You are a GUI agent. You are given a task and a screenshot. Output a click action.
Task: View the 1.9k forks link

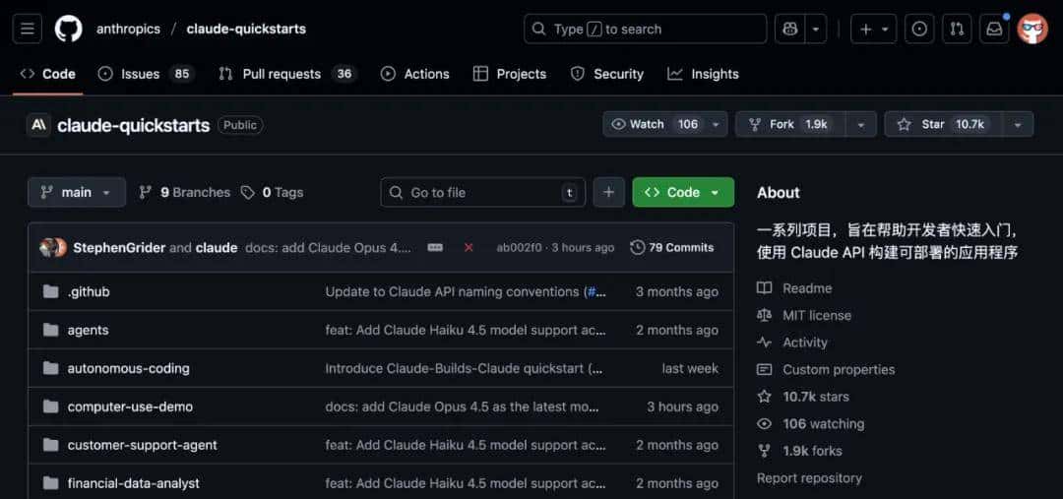[x=799, y=451]
